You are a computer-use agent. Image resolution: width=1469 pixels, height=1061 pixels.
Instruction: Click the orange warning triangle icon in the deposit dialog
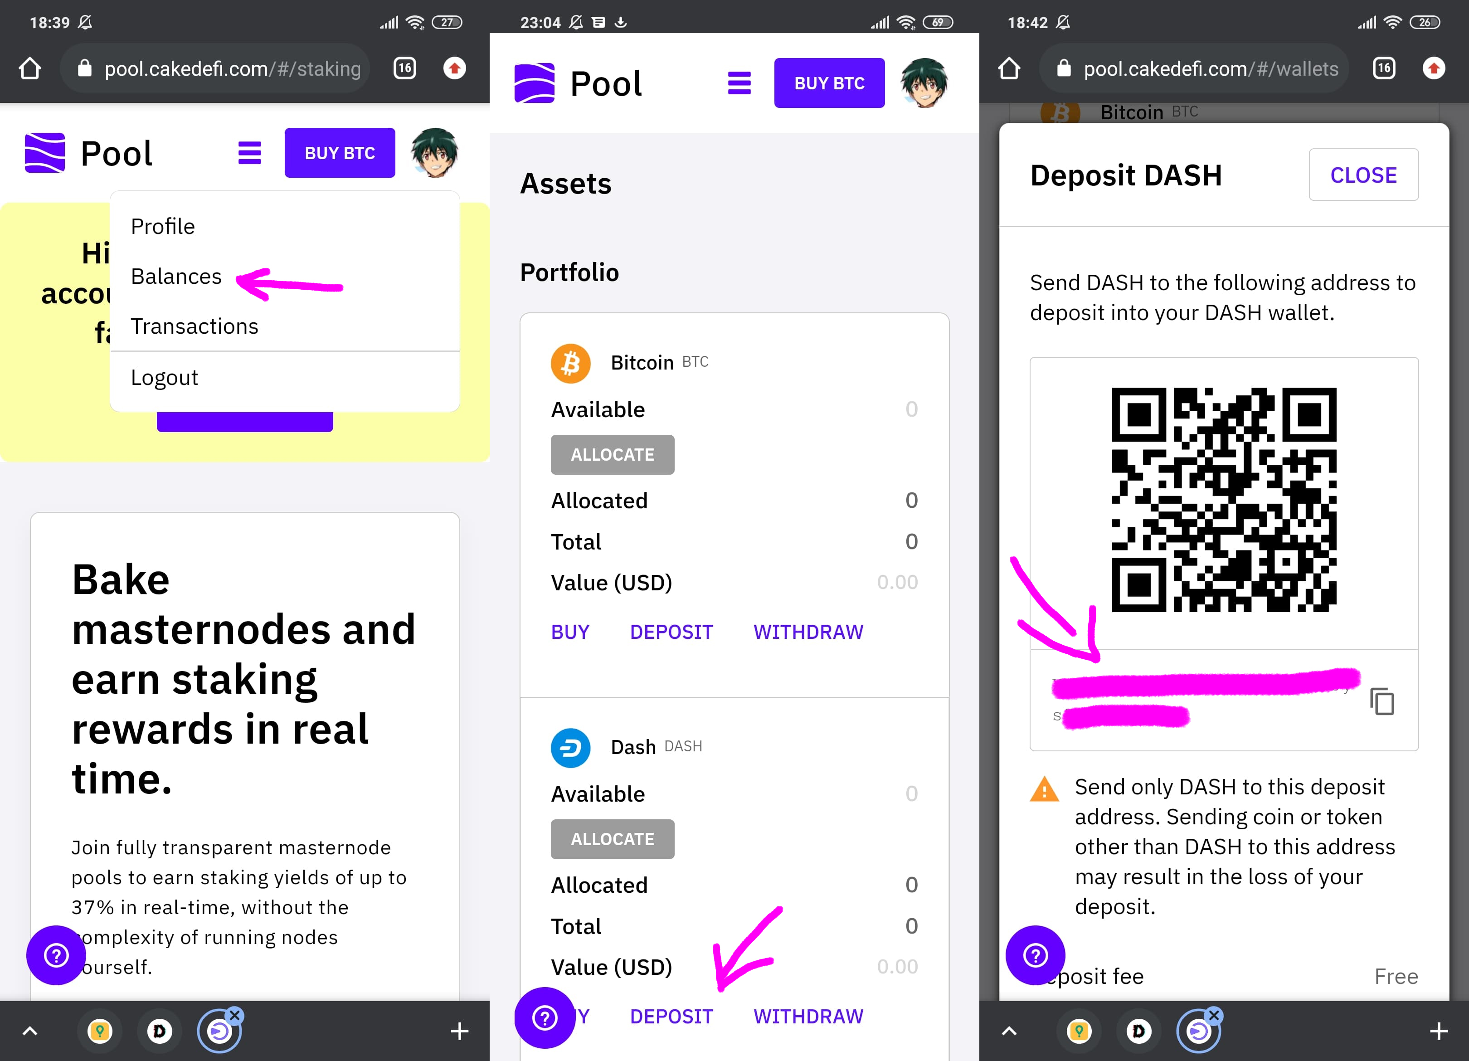click(1044, 789)
